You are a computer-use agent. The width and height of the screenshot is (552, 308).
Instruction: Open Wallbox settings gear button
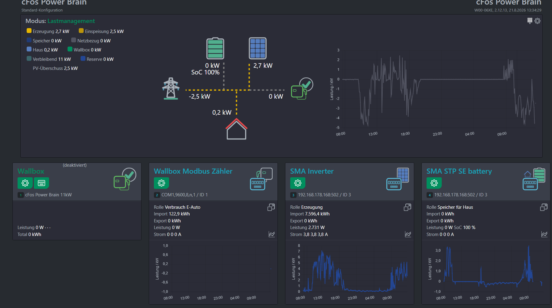[25, 183]
